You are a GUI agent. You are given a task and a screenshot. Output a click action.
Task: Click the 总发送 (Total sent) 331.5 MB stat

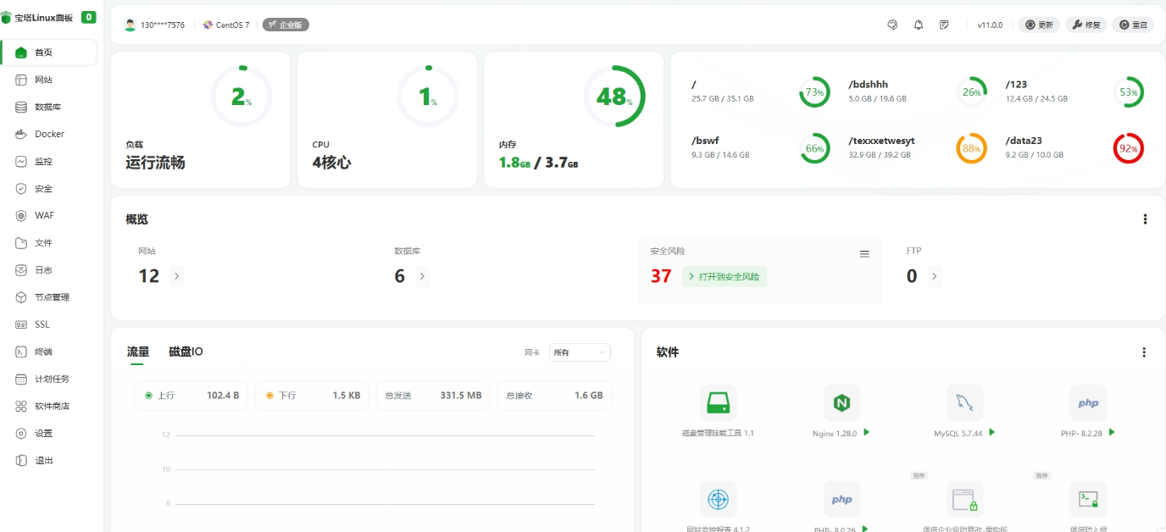(433, 396)
